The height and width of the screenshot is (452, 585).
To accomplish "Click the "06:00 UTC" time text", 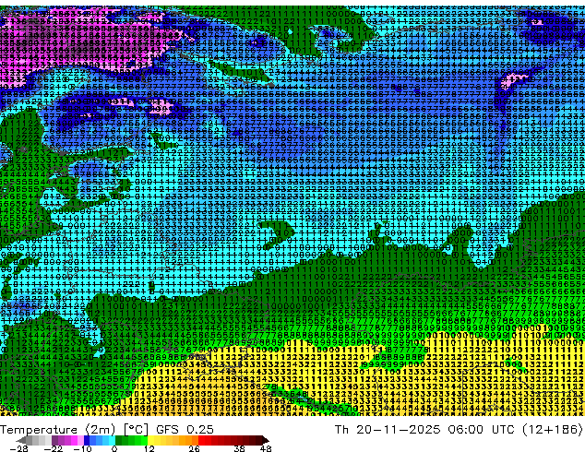I will (482, 430).
